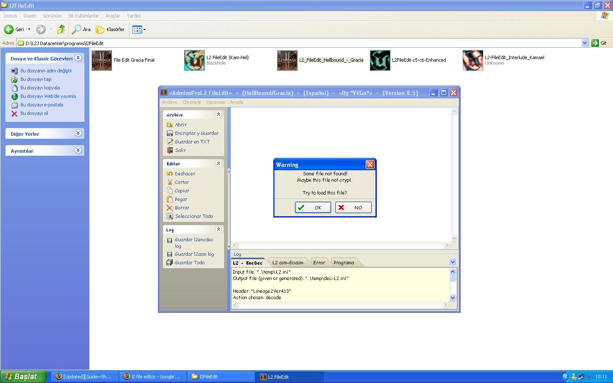The image size is (613, 383).
Task: Click the Guardar l2encdec log icon
Action: pyautogui.click(x=170, y=240)
